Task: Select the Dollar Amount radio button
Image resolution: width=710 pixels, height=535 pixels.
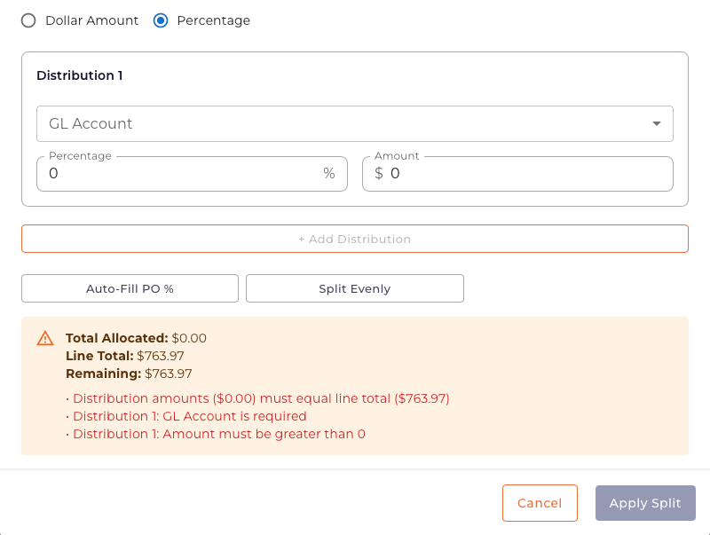Action: click(x=28, y=20)
